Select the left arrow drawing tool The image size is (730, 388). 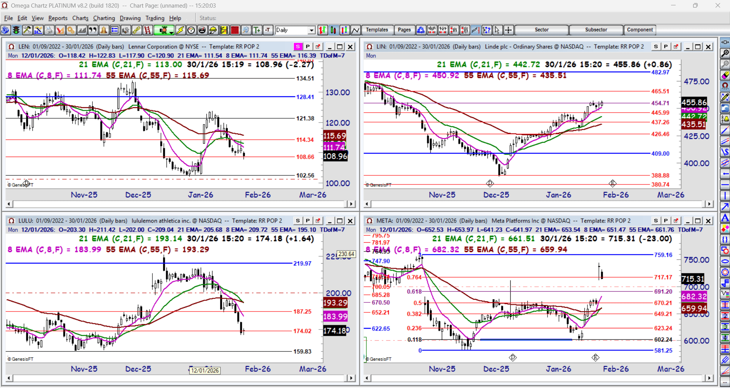tap(725, 174)
